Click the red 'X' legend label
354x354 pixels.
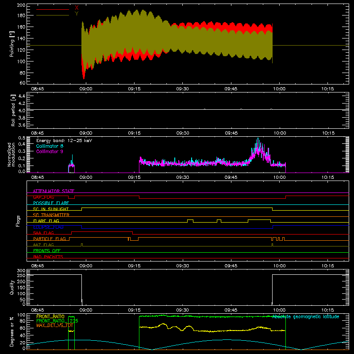(x=77, y=8)
